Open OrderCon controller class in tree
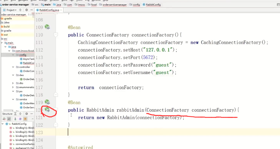 click(27, 71)
